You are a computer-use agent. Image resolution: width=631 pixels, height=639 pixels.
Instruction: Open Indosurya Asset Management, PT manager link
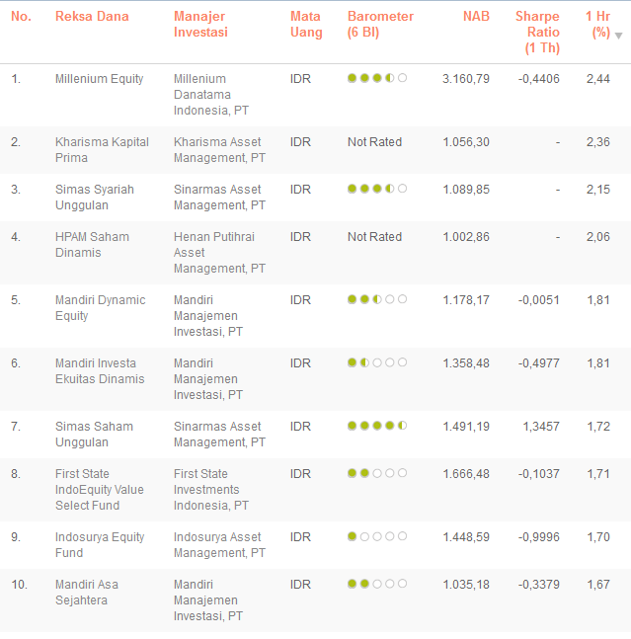point(219,545)
